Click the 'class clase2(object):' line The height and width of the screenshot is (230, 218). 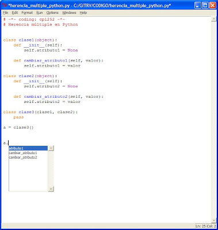pyautogui.click(x=30, y=76)
